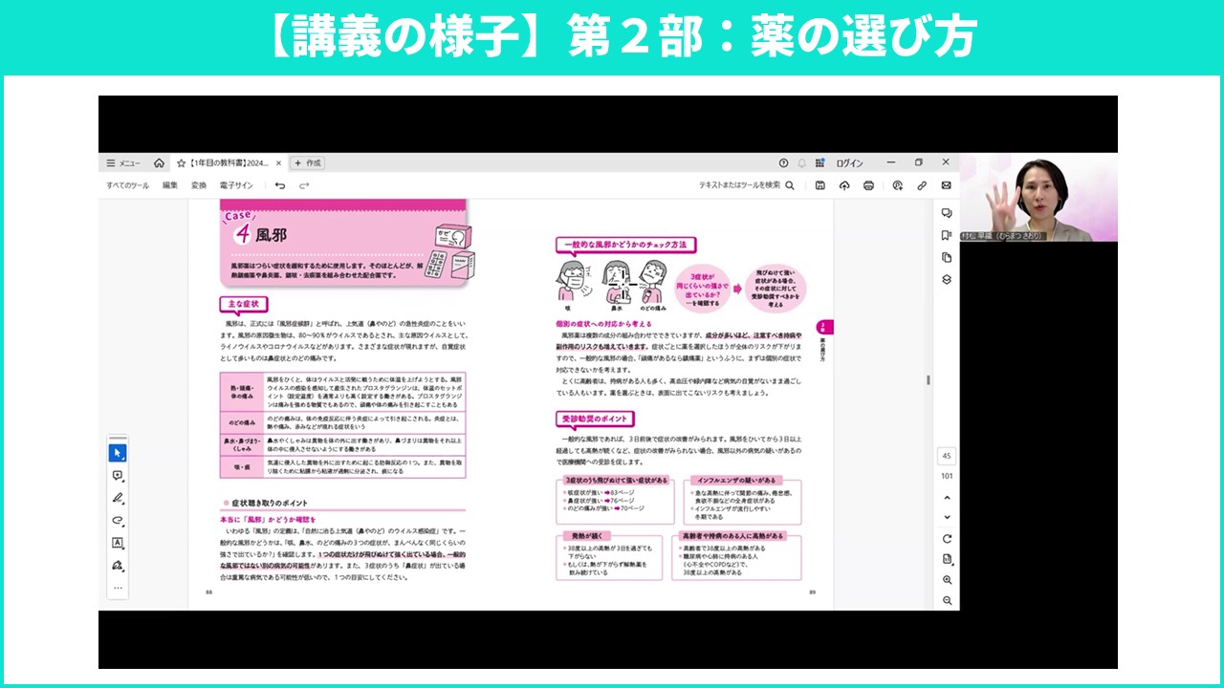Activate the freehand draw tool
The image size is (1224, 688).
coord(118,521)
